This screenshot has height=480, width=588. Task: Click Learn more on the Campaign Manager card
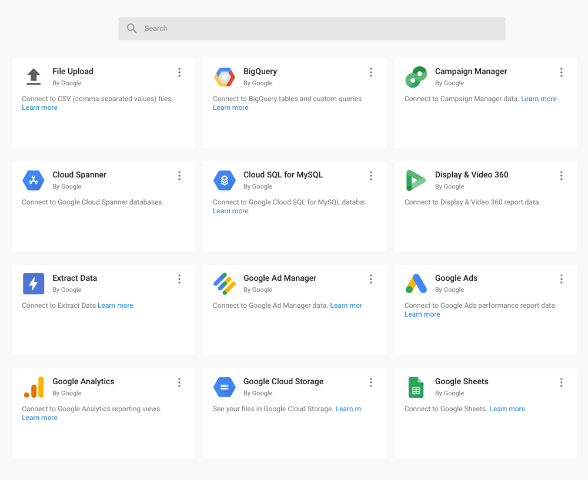pos(539,98)
